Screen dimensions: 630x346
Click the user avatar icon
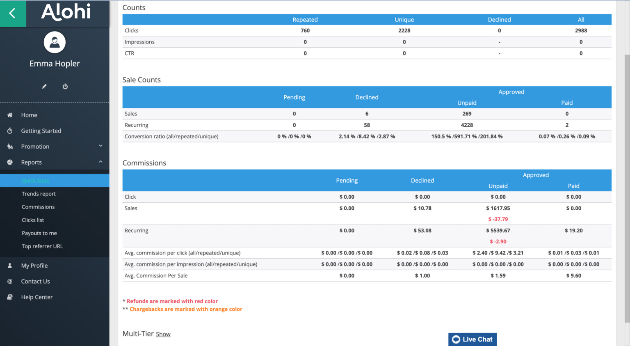pyautogui.click(x=55, y=42)
